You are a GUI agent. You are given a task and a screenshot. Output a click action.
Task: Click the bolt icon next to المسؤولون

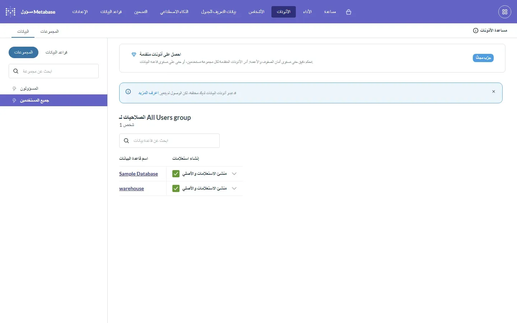coord(14,89)
